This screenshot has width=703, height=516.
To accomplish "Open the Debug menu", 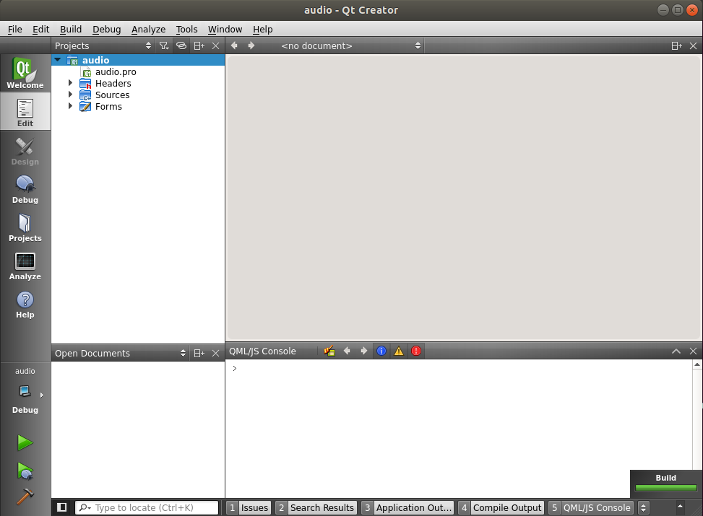I will pos(107,29).
